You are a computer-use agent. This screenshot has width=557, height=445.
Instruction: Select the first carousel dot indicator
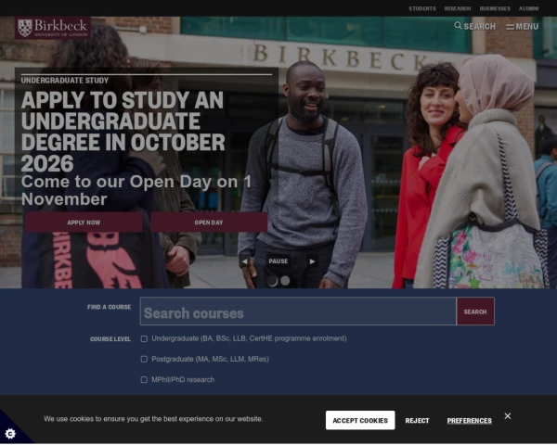[272, 281]
